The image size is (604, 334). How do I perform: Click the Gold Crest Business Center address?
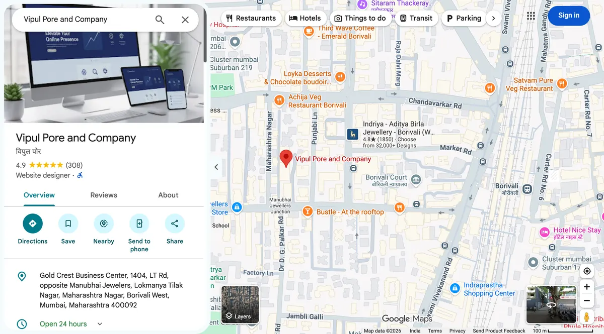pyautogui.click(x=111, y=290)
